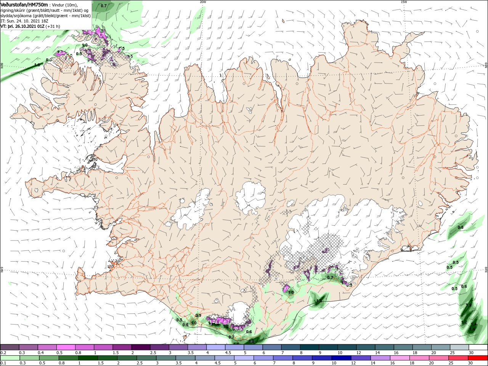Click the 0.8 value off the east coast
This screenshot has height=366, width=488.
click(461, 227)
